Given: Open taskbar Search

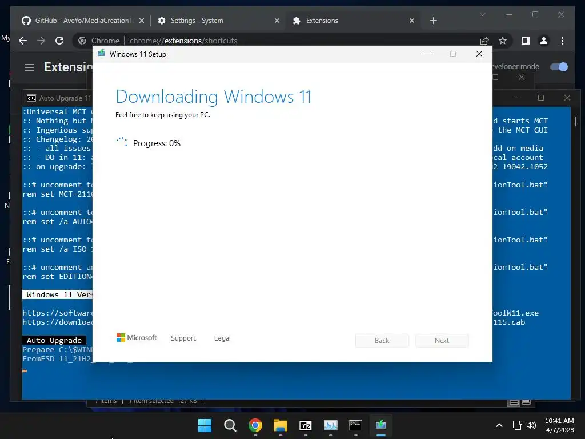Looking at the screenshot, I should (230, 425).
